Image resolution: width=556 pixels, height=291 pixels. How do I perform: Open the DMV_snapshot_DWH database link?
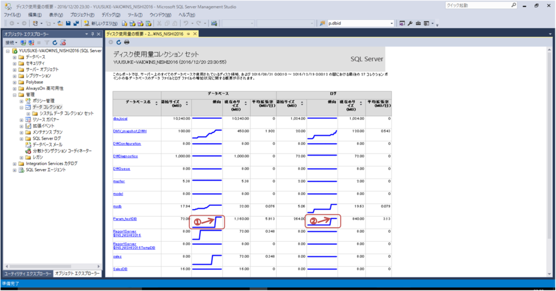tap(130, 131)
